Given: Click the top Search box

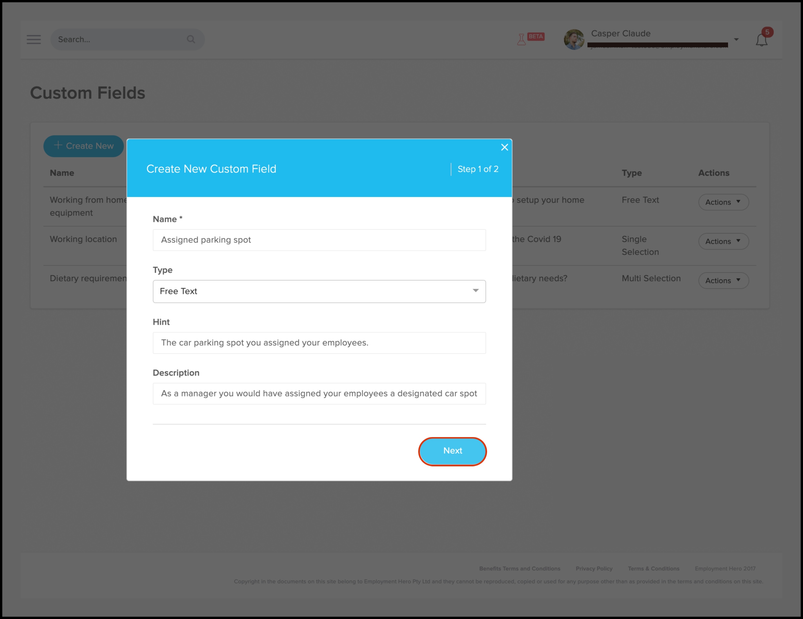Looking at the screenshot, I should coord(121,39).
